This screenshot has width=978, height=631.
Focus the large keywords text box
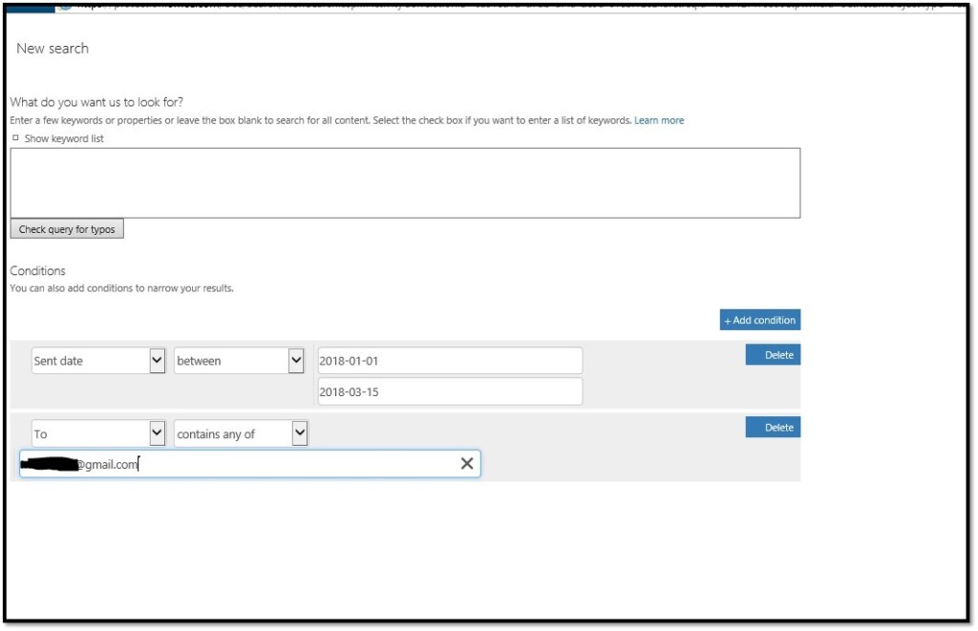coord(405,182)
